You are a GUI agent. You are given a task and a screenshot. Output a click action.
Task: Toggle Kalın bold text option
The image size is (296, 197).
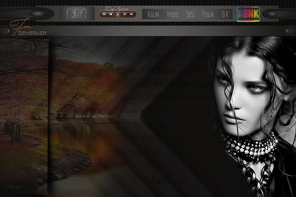coord(153,14)
